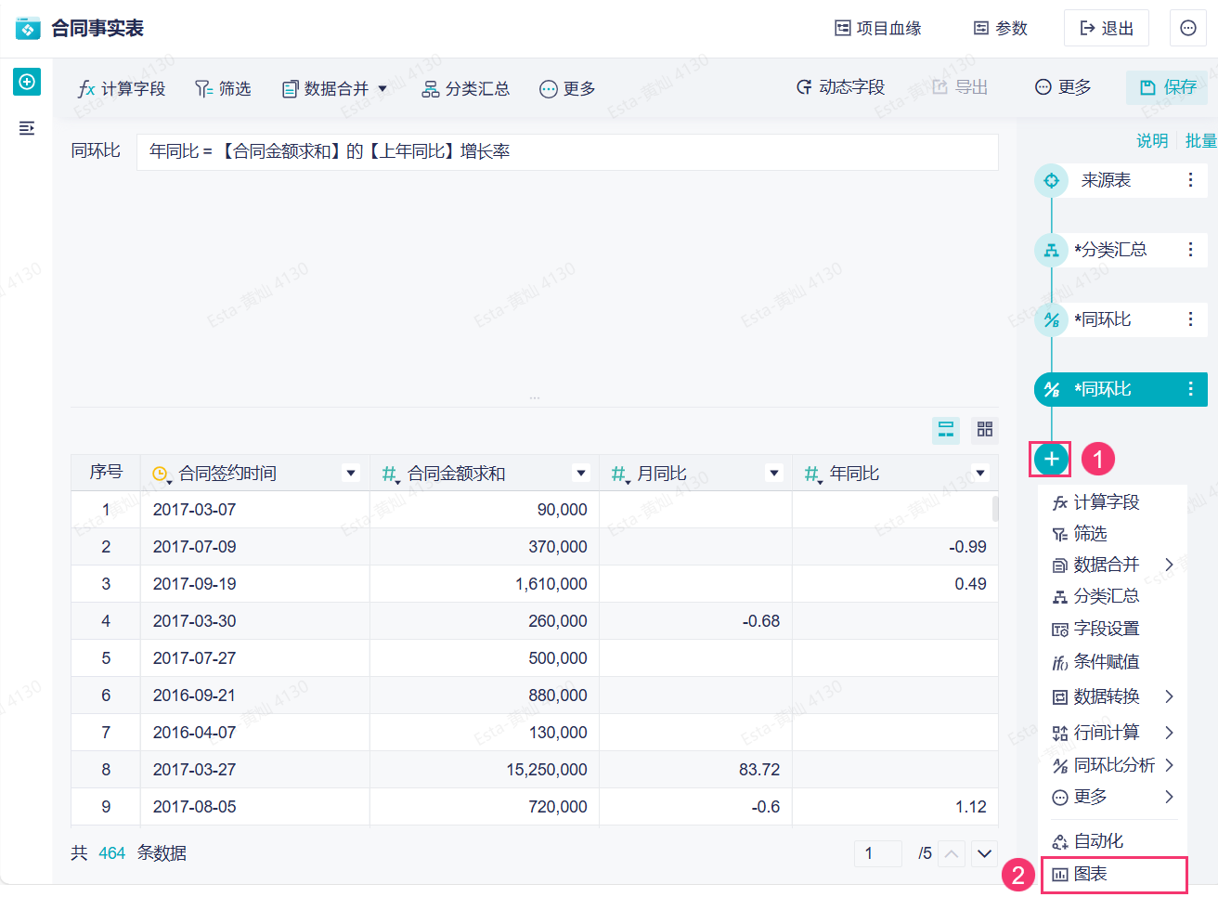
Task: Switch to list view layout icon
Action: coord(946,429)
